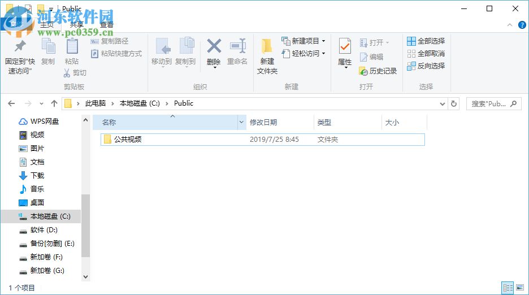Select 新加卷 (G:) drive
529x295 pixels.
coord(41,270)
